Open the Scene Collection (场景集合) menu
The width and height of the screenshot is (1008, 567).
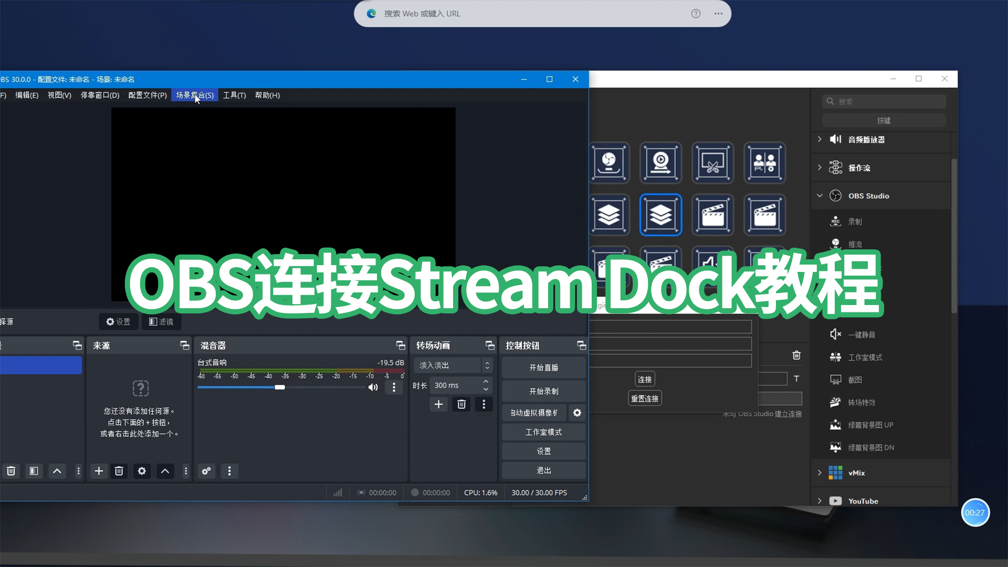point(195,95)
